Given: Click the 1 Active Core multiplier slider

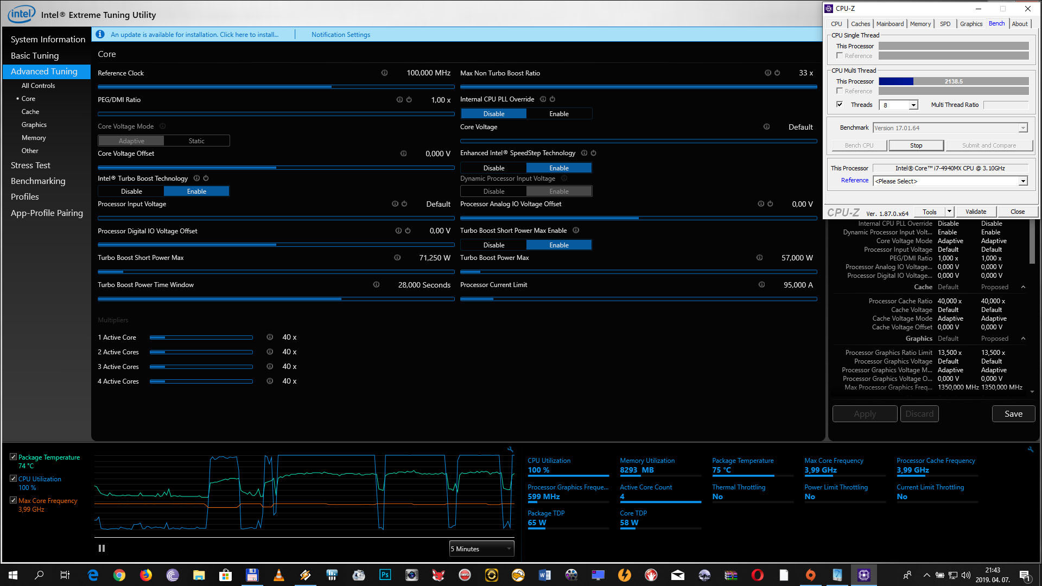Looking at the screenshot, I should pos(201,337).
